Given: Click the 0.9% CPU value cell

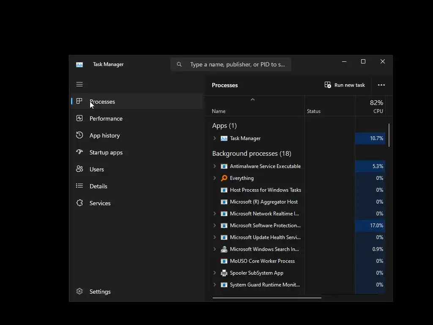Looking at the screenshot, I should (370, 249).
